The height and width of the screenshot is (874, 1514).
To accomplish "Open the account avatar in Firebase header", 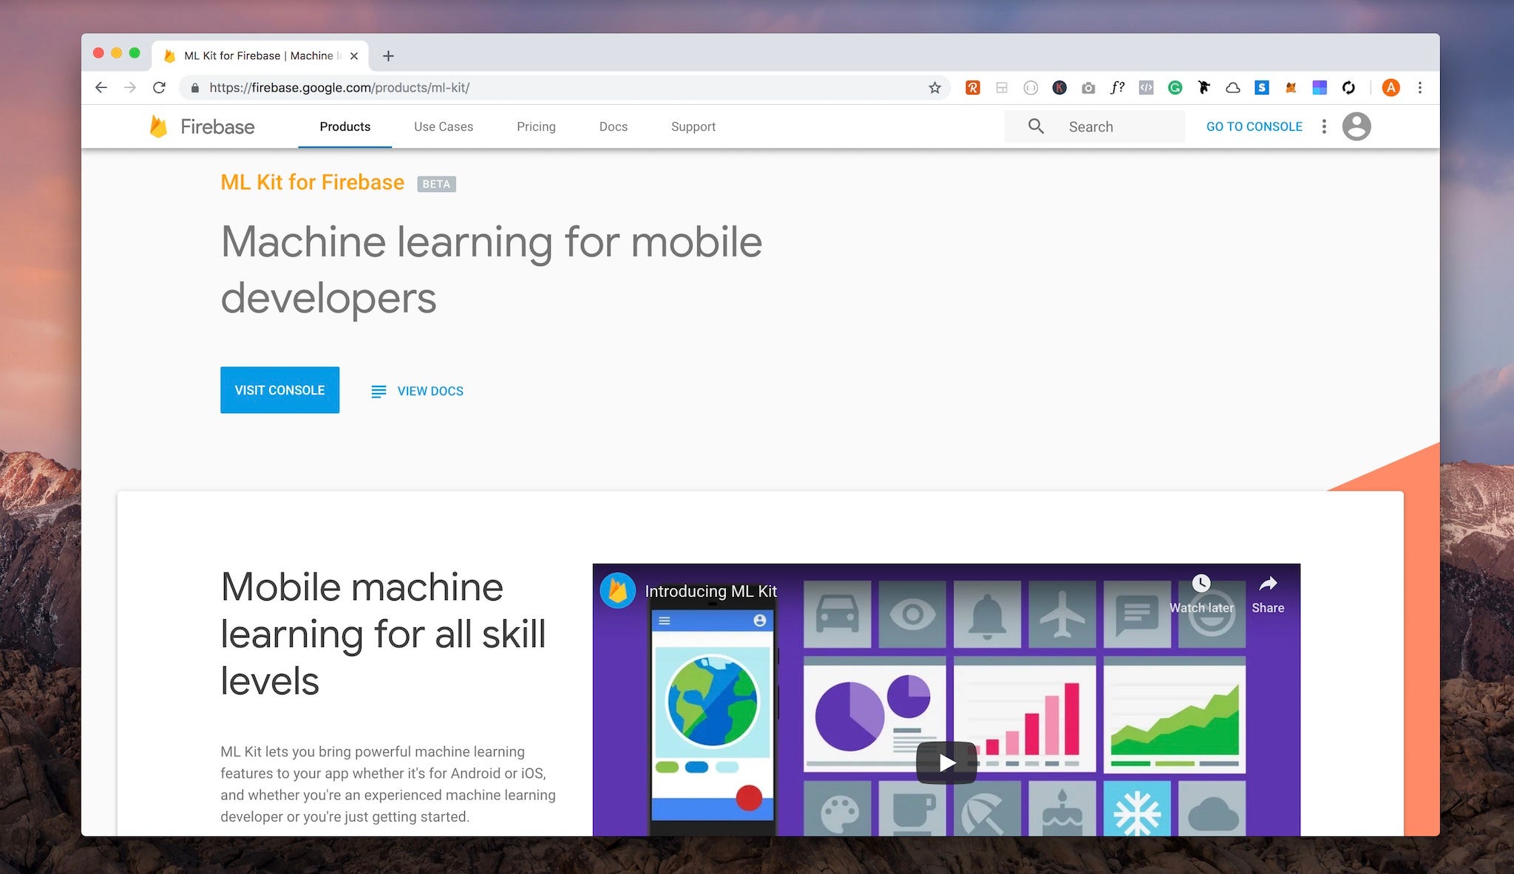I will tap(1356, 126).
